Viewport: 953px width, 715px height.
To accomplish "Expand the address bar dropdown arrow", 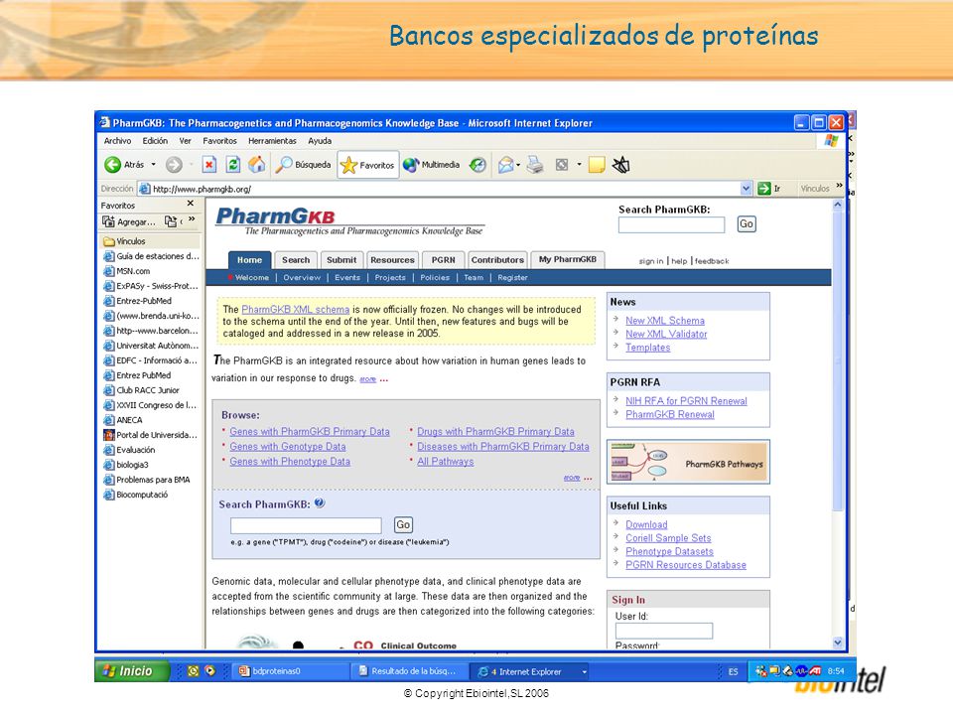I will point(747,189).
